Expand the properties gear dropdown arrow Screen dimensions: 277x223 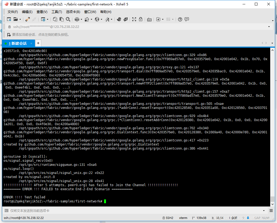coord(47,19)
